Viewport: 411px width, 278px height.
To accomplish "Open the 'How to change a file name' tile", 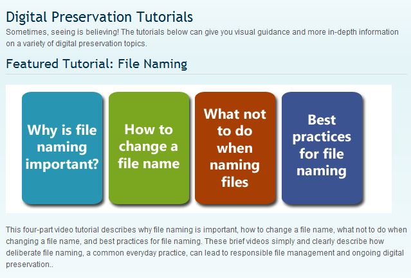I will [x=149, y=148].
